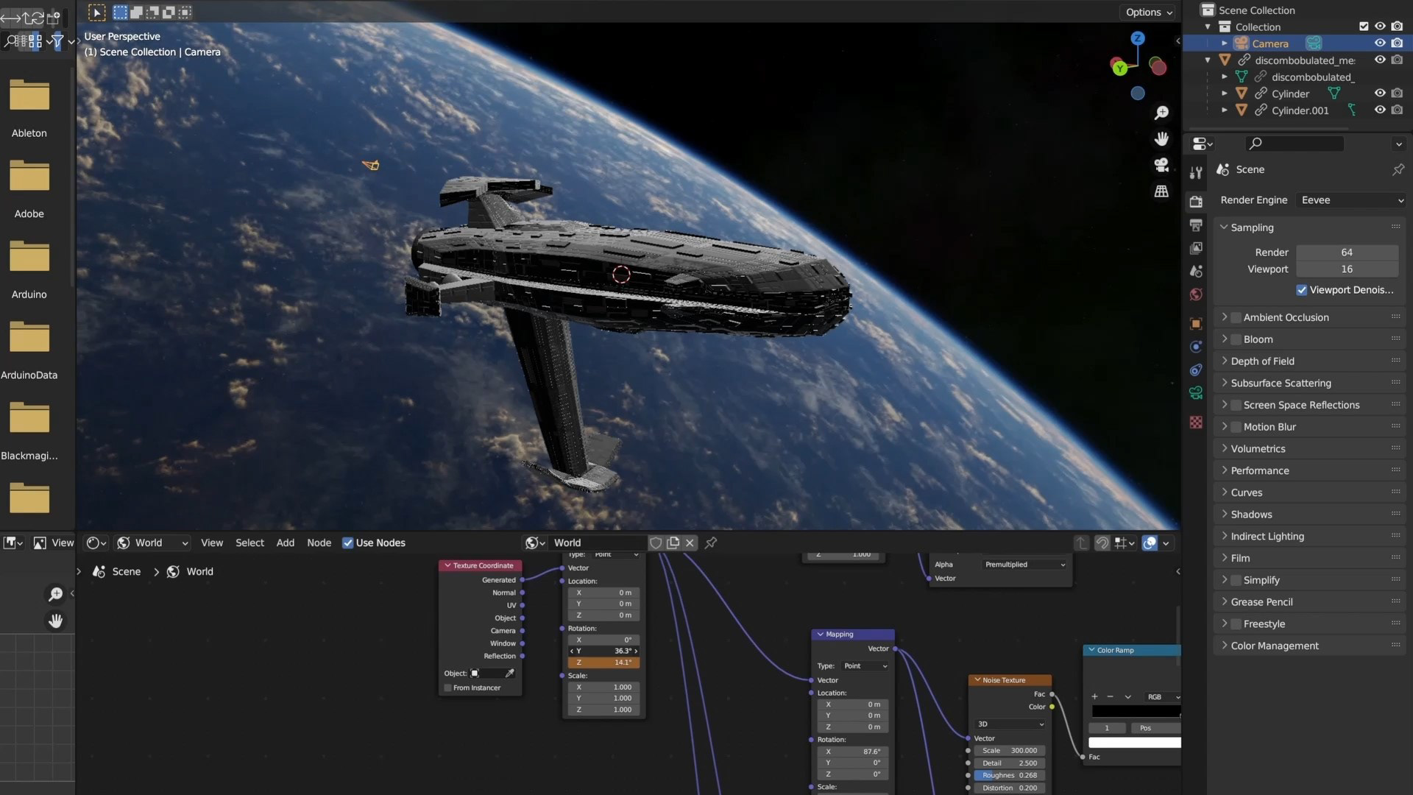
Task: Click the Noise Texture Roughness slider
Action: [x=1010, y=776]
